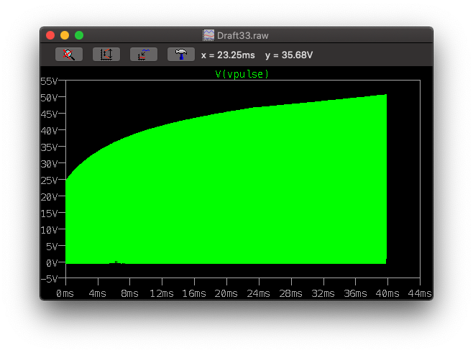
Task: Click the Draft33.raw window title text
Action: pyautogui.click(x=242, y=36)
